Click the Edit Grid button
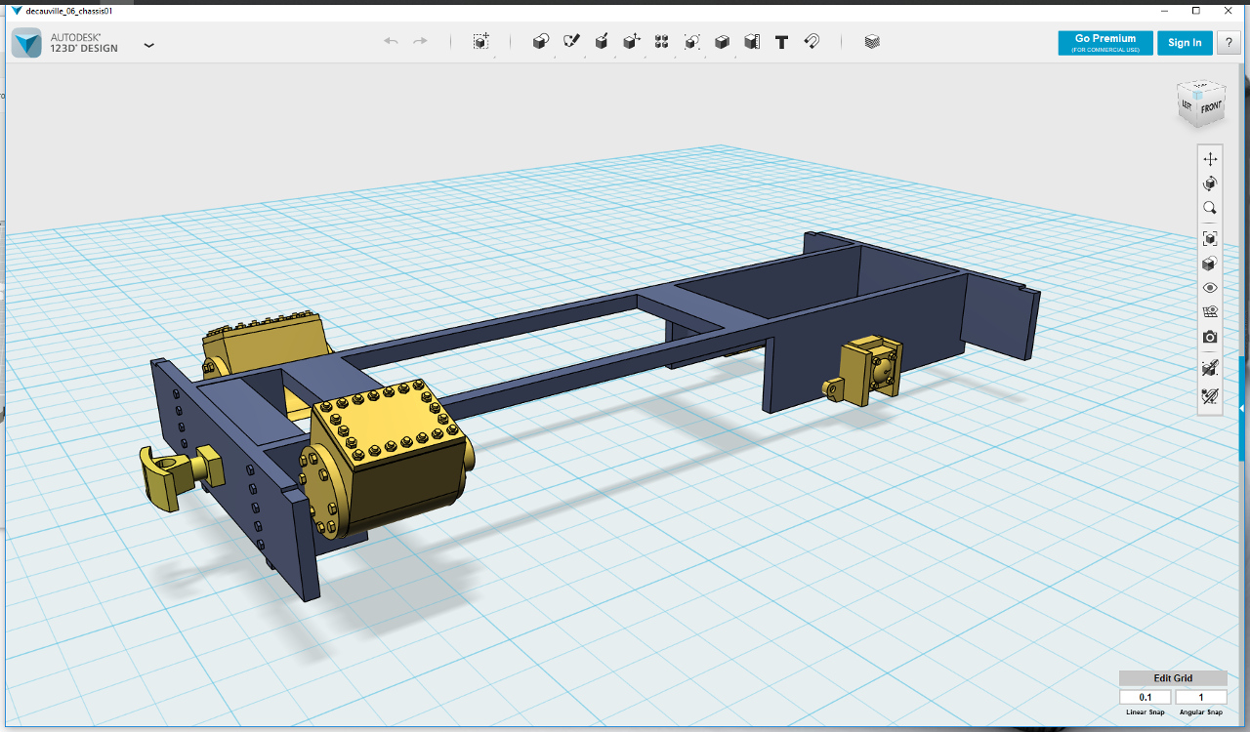 pyautogui.click(x=1173, y=678)
